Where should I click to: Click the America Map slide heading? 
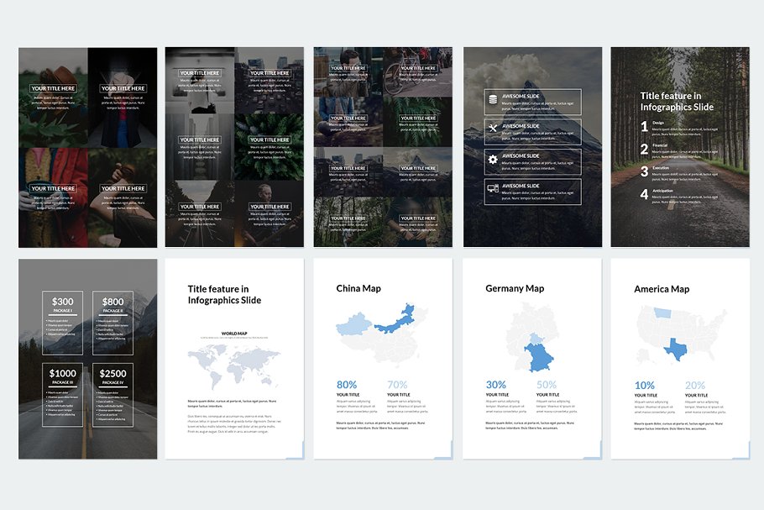(662, 288)
